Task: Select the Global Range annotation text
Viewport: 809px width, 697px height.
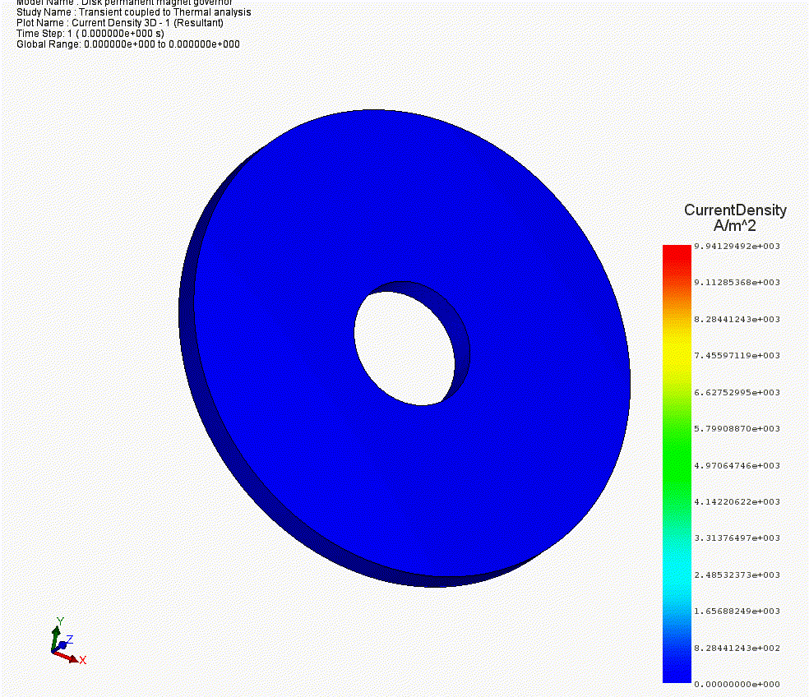Action: pyautogui.click(x=128, y=44)
